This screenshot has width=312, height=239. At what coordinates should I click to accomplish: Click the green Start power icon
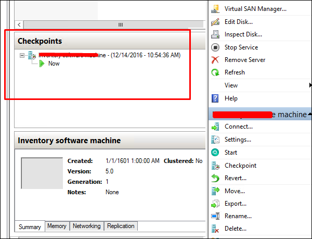(215, 153)
